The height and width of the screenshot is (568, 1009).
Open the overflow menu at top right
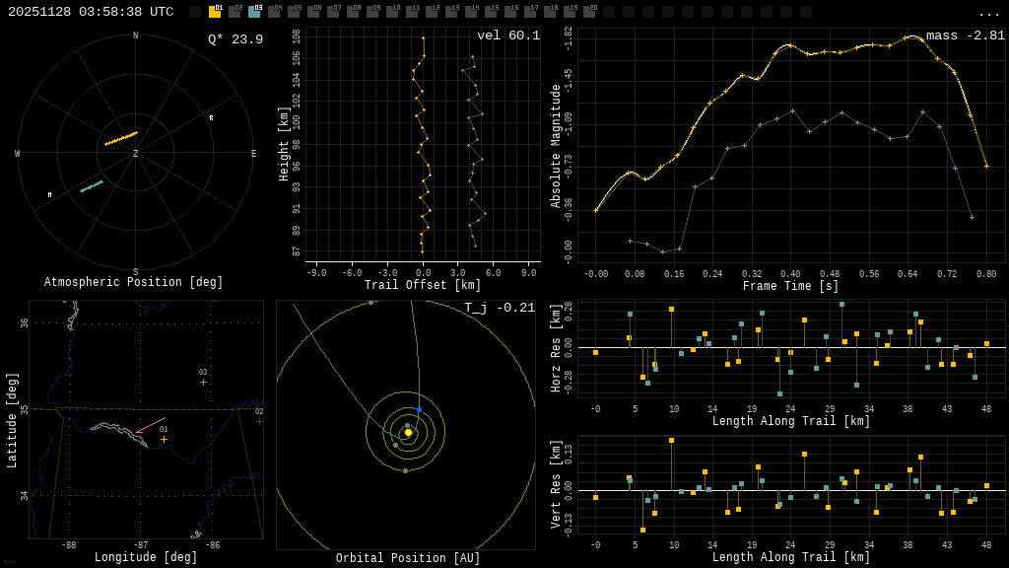(x=988, y=12)
